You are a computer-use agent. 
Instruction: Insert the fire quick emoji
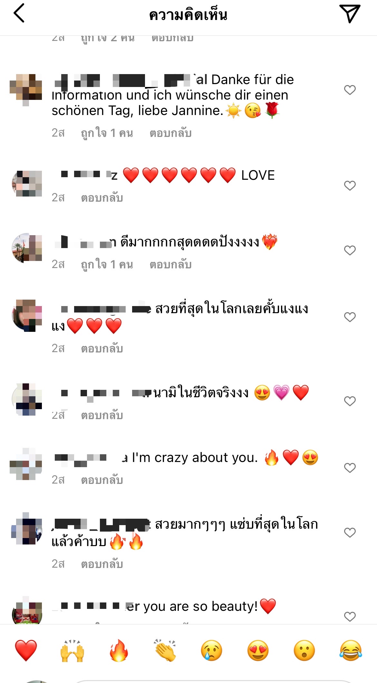coord(119,650)
